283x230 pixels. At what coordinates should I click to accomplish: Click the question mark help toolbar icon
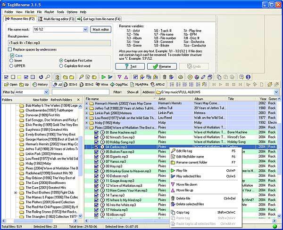pos(241,77)
